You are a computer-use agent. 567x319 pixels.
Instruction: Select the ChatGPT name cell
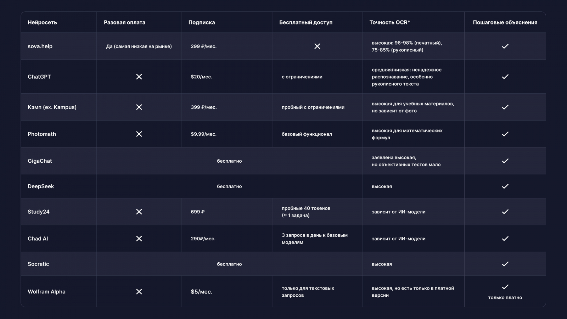point(39,77)
